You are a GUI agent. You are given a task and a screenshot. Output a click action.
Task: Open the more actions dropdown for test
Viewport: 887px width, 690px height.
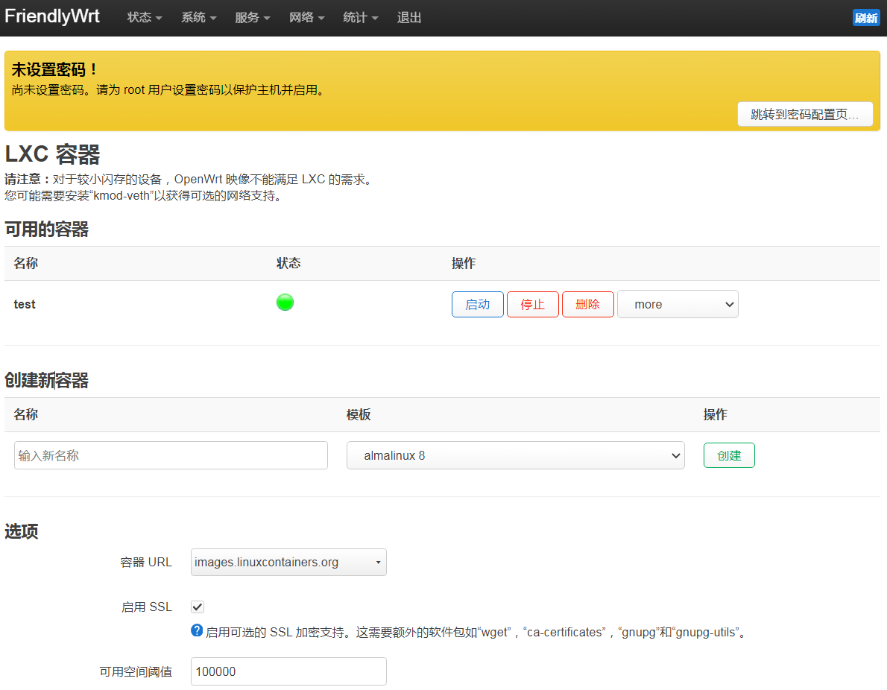click(678, 304)
